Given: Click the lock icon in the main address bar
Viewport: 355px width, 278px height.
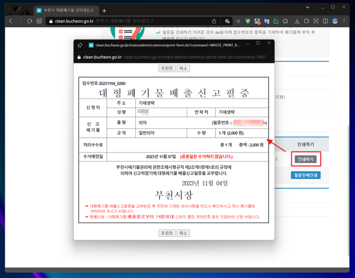Looking at the screenshot, I should tap(51, 21).
